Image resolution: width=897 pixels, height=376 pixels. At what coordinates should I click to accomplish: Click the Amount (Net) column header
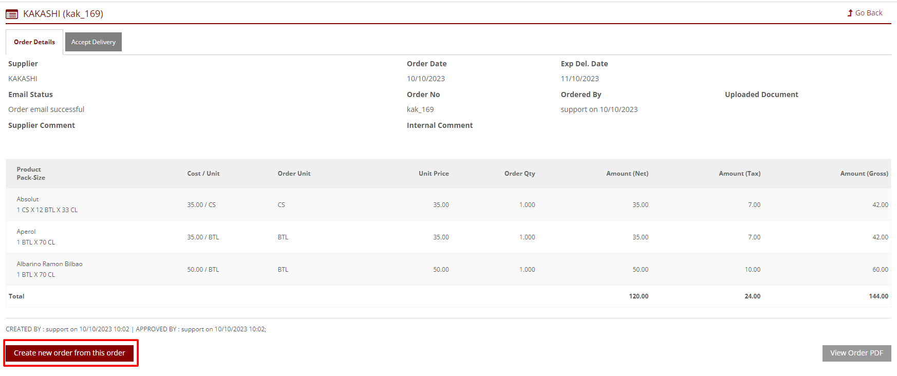[x=627, y=174]
